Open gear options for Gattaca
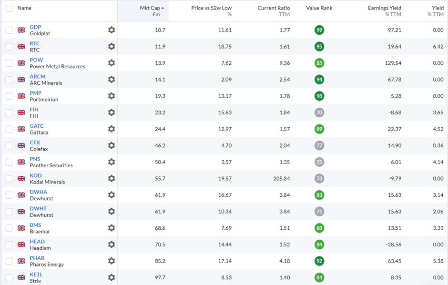 coord(112,129)
